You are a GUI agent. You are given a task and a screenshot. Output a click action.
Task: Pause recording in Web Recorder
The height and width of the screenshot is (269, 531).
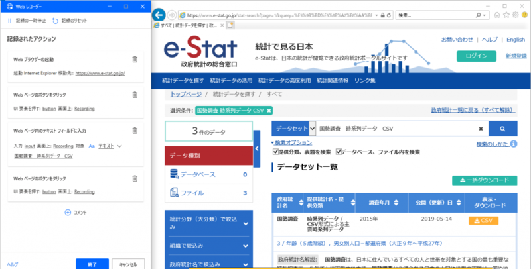pos(27,21)
